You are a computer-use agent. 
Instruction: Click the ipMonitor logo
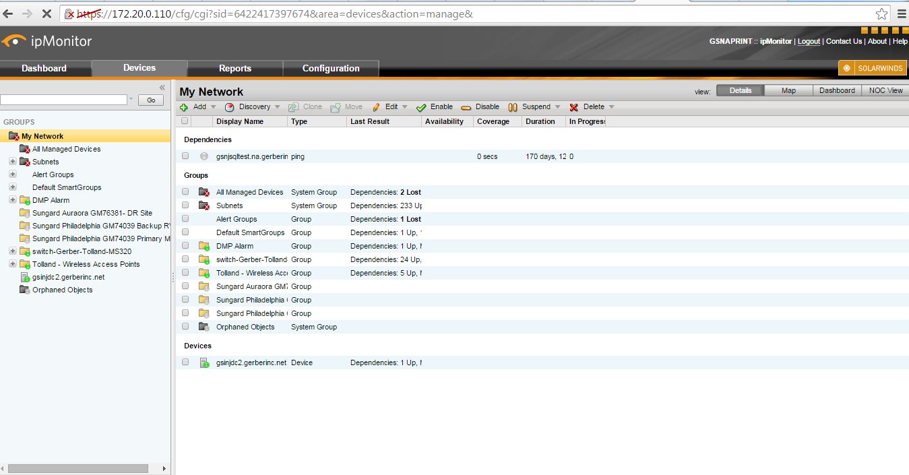(x=46, y=41)
